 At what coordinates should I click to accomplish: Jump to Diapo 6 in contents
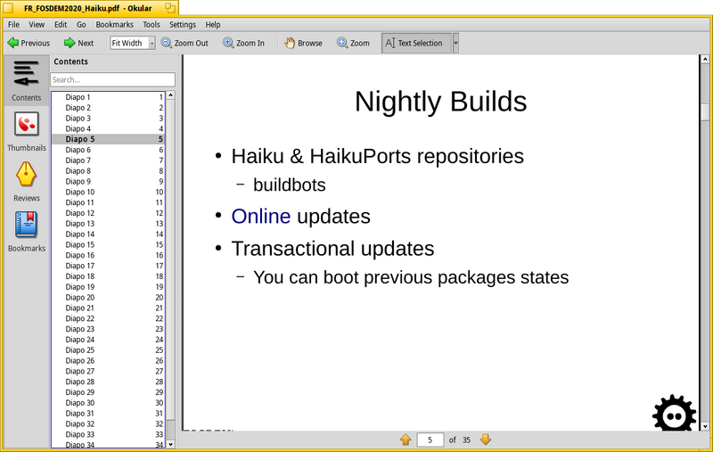(x=108, y=150)
